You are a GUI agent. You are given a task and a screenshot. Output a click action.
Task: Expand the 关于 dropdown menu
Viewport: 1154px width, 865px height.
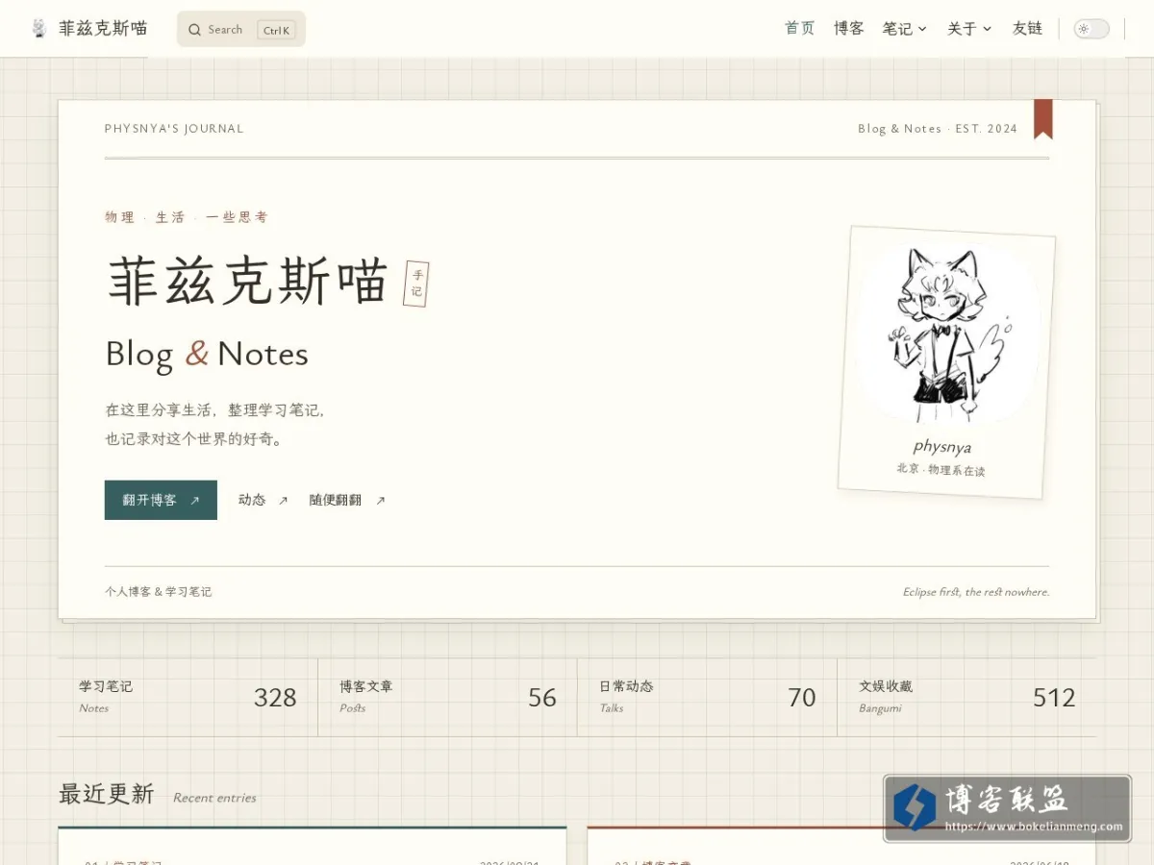coord(968,29)
